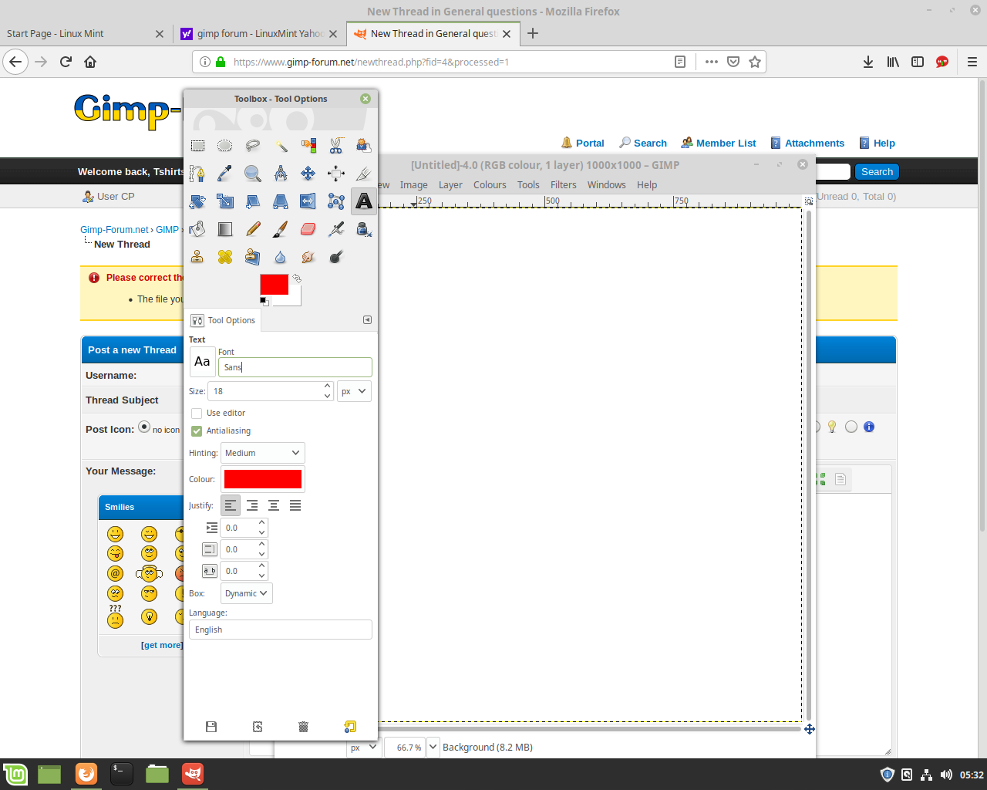Viewport: 987px width, 790px height.
Task: Open the Colours menu in GIMP
Action: [x=490, y=185]
